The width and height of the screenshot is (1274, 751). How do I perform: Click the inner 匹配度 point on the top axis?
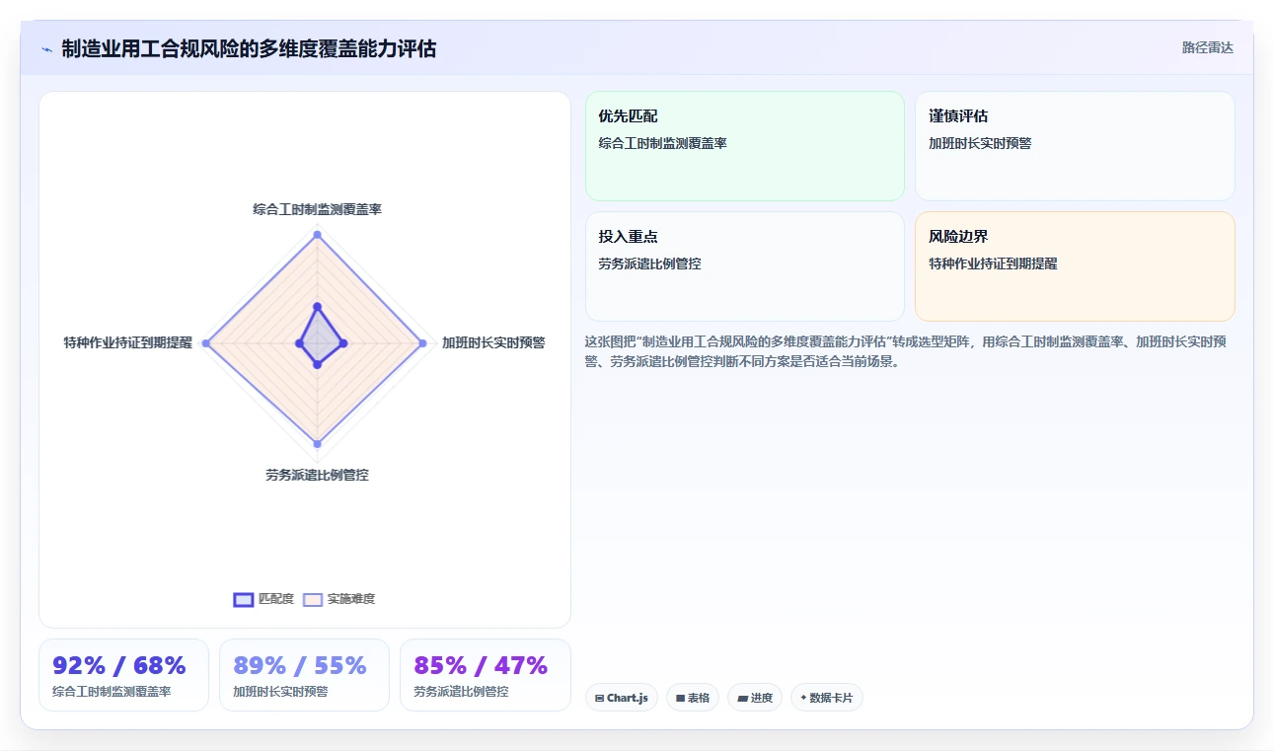317,306
